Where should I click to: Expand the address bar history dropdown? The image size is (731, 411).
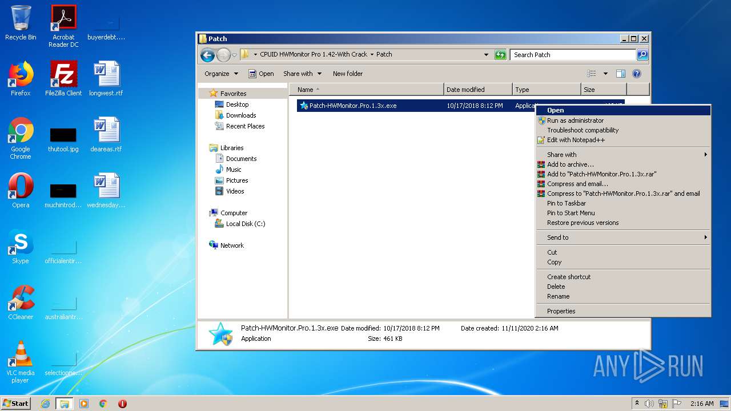click(x=487, y=55)
